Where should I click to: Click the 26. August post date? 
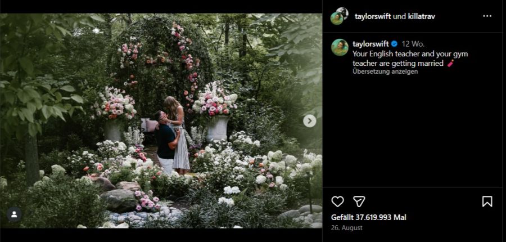pyautogui.click(x=346, y=228)
